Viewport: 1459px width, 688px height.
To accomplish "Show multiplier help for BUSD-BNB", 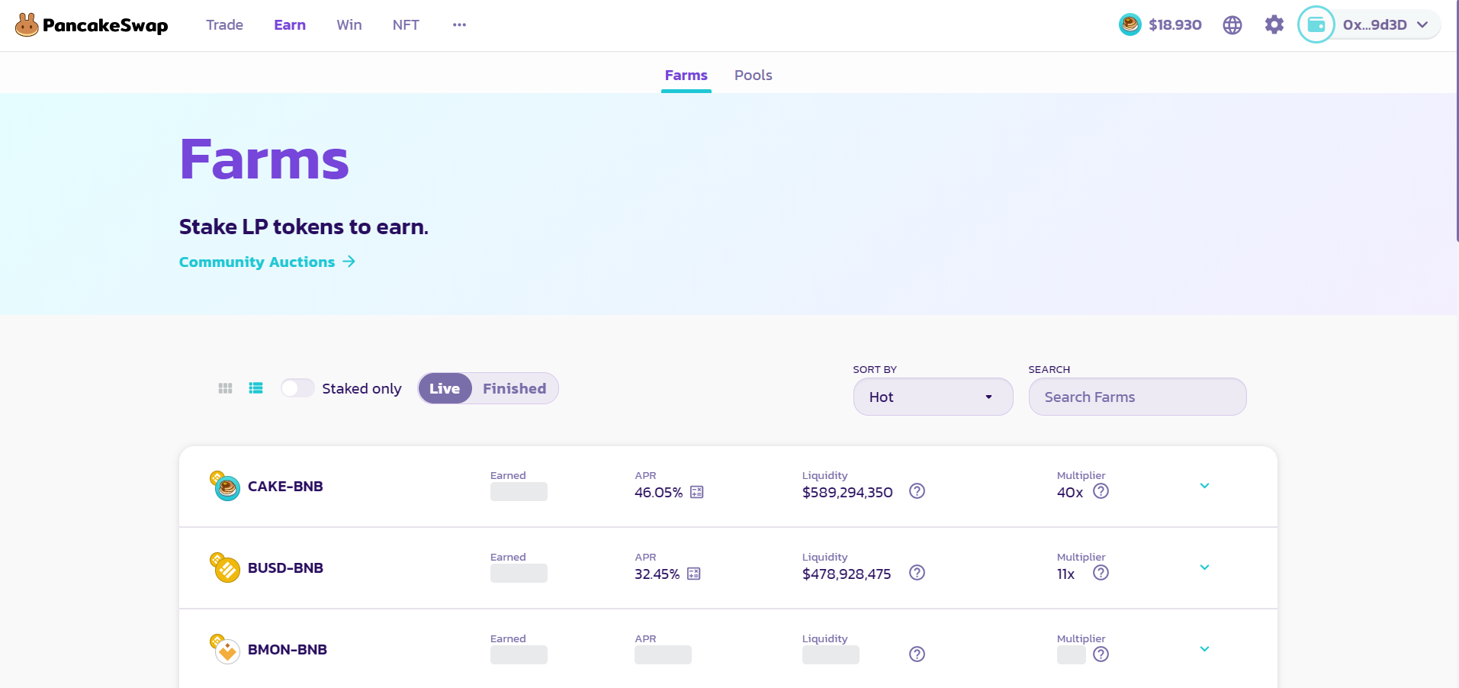I will [1101, 573].
